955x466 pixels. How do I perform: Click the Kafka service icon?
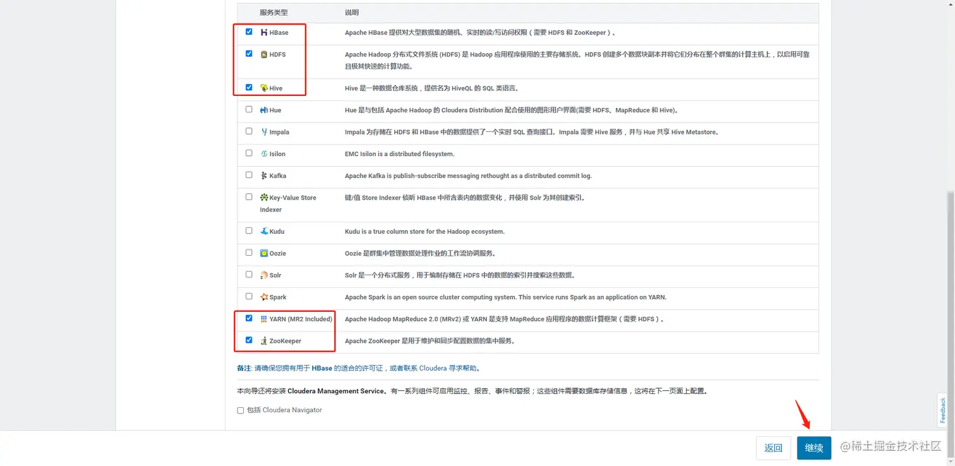click(x=264, y=176)
